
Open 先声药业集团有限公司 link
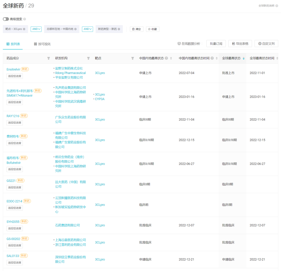(x=71, y=88)
